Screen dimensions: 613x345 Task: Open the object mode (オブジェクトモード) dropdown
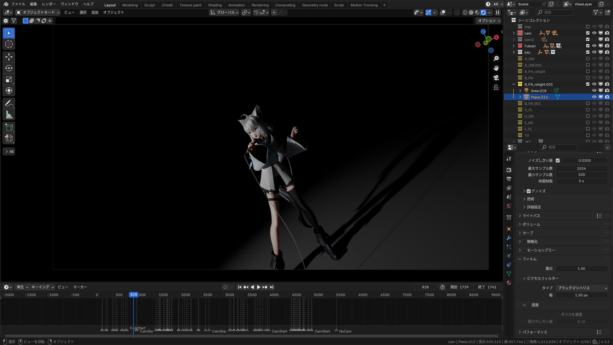38,12
